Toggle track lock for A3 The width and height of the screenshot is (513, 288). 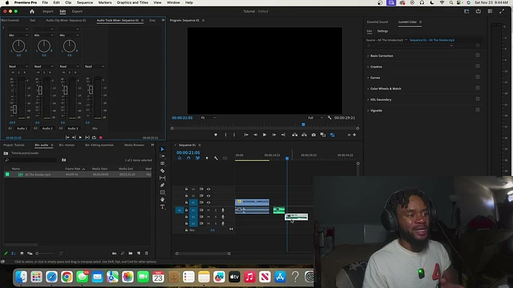187,224
